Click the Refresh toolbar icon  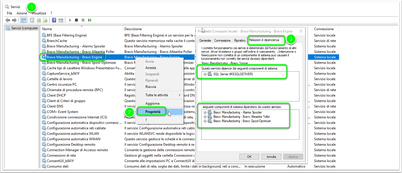(39, 20)
